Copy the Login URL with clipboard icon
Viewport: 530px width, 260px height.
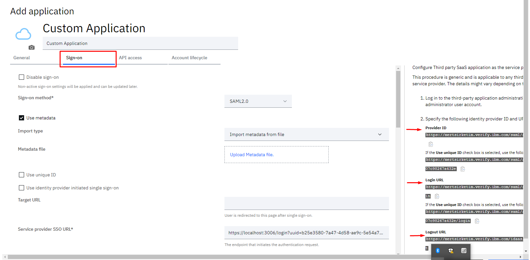point(437,196)
